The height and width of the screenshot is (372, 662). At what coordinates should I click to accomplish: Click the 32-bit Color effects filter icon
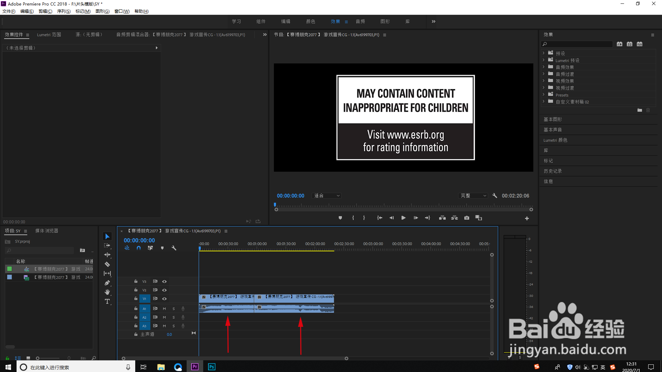[630, 44]
